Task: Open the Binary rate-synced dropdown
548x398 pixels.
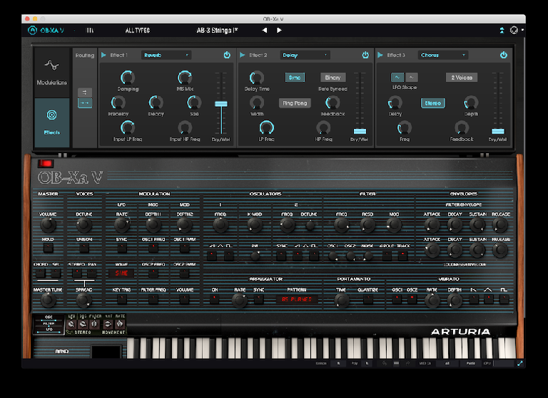Action: pyautogui.click(x=333, y=78)
